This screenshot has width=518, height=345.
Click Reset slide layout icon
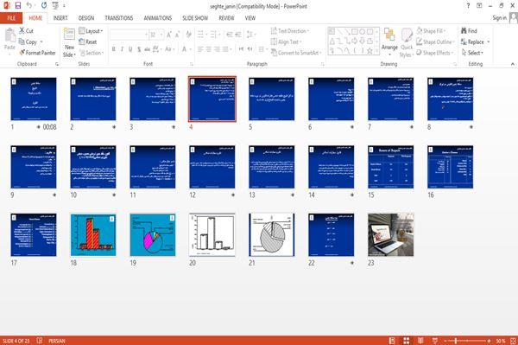click(82, 42)
